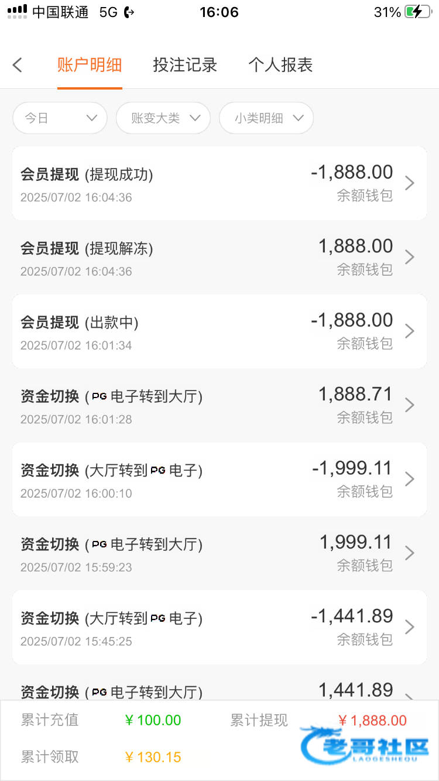Open chevron on 出款中 record

(x=410, y=331)
